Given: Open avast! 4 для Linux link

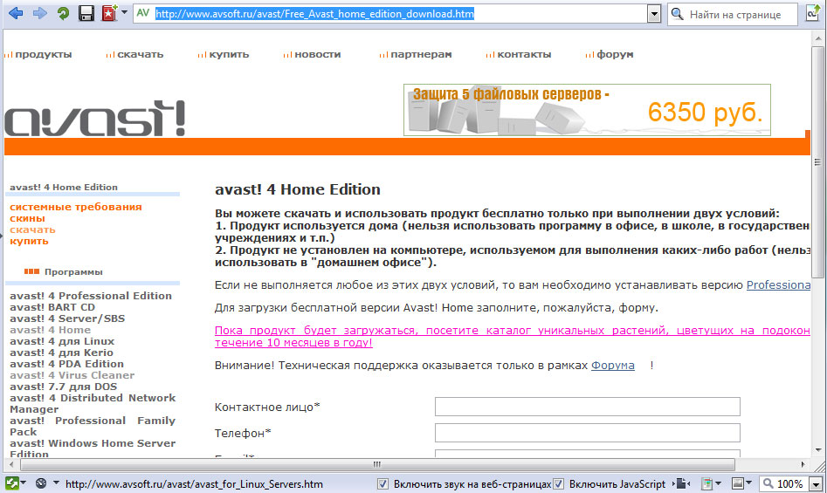Looking at the screenshot, I should pyautogui.click(x=62, y=341).
